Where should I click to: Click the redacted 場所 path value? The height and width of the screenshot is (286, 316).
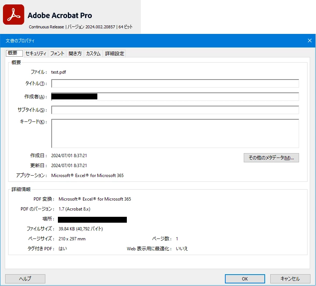(x=92, y=220)
